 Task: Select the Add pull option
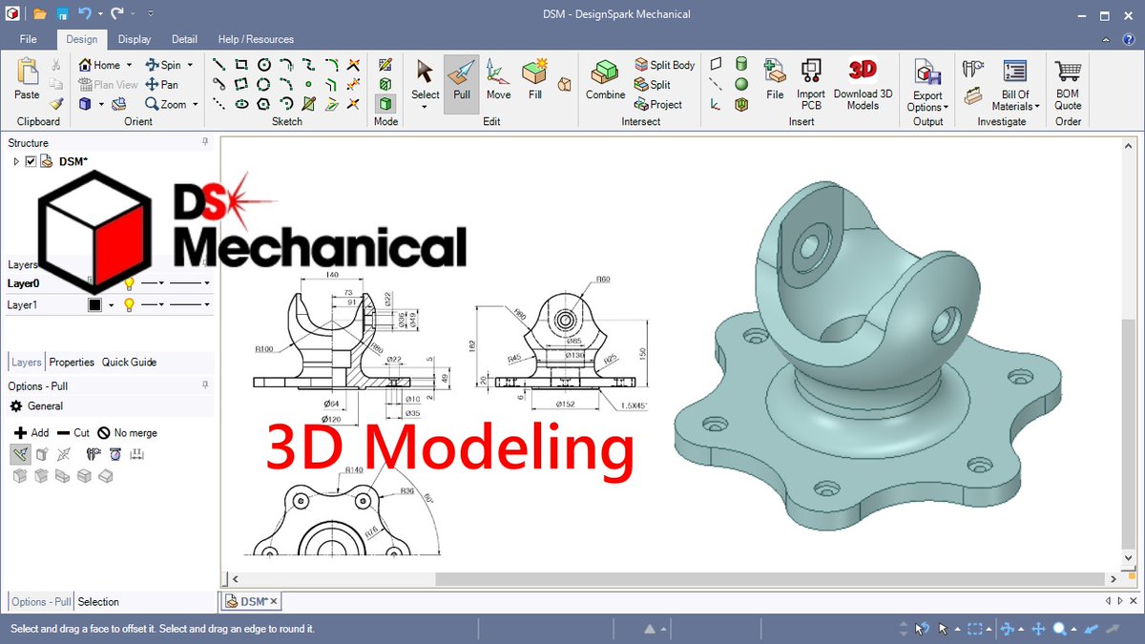[x=31, y=432]
